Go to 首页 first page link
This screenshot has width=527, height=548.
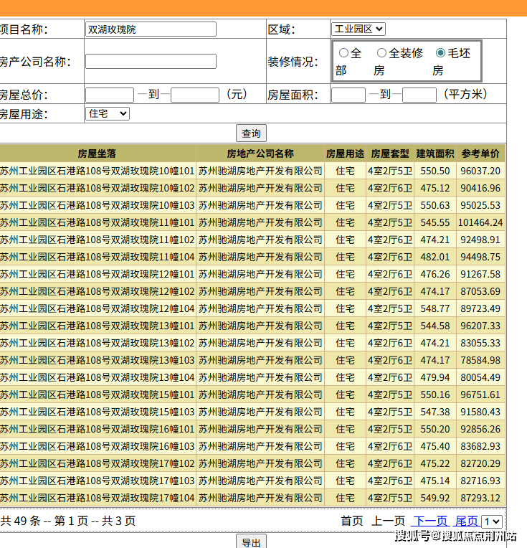click(x=351, y=521)
